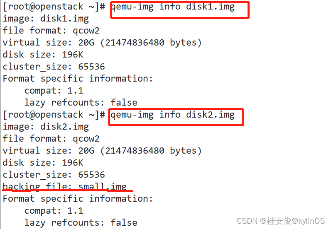
Task: Click the second virtual size: 20G line
Action: [102, 151]
